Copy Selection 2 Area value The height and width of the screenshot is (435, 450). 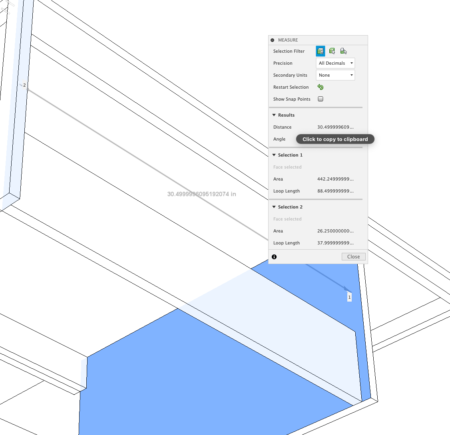(335, 231)
